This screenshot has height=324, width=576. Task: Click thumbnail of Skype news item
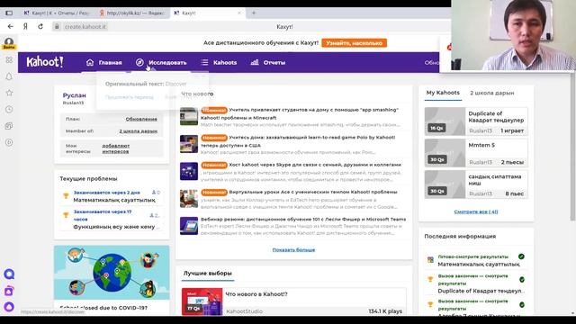tap(189, 171)
